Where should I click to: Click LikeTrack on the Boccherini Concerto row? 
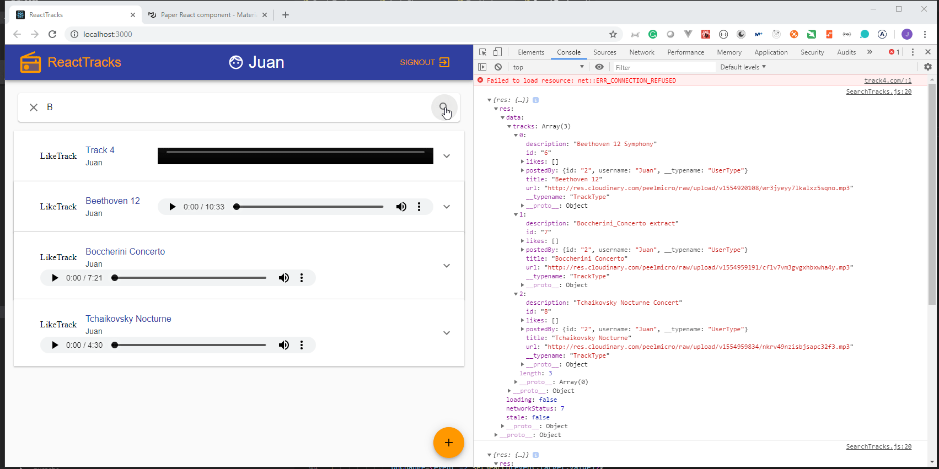pyautogui.click(x=58, y=257)
